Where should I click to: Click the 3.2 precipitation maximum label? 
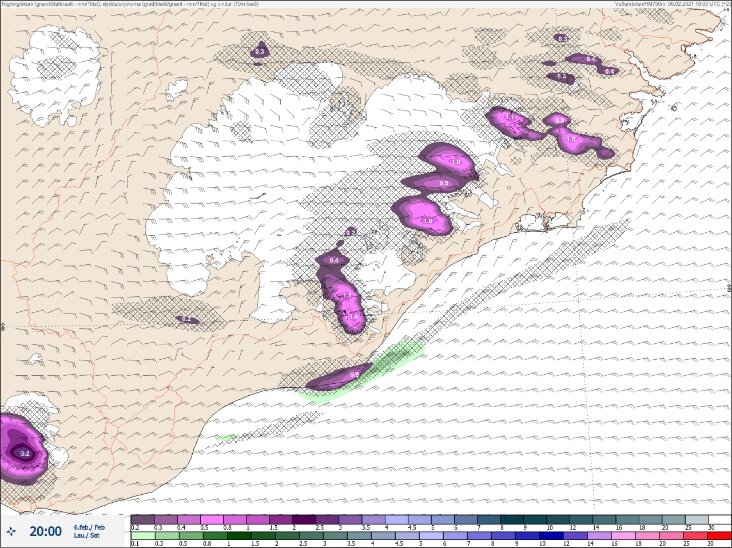[x=25, y=454]
